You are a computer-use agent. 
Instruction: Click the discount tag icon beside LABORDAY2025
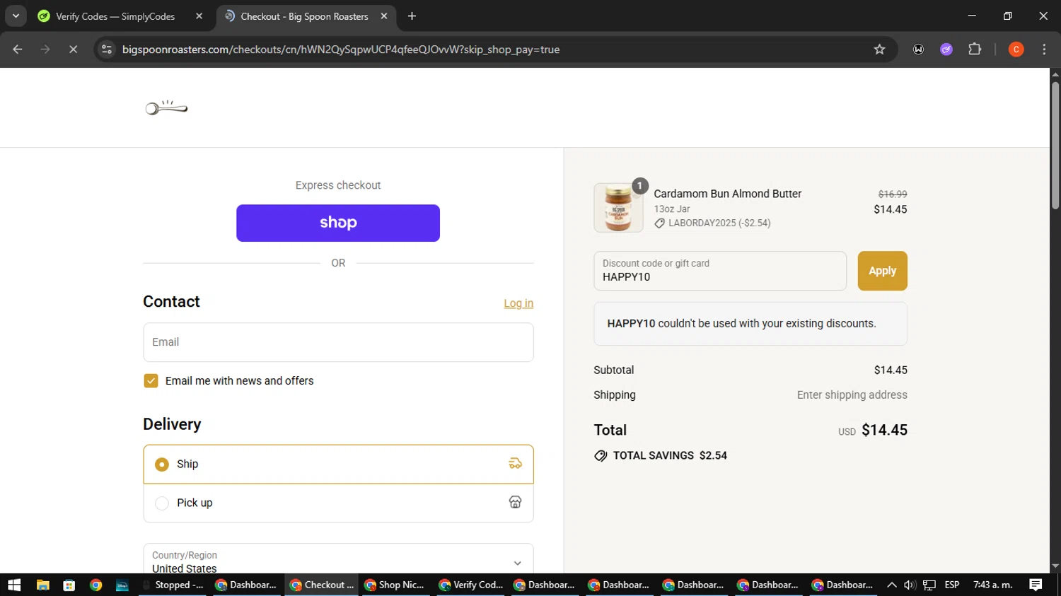659,223
